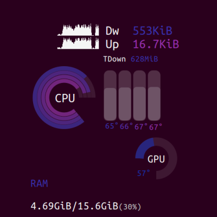Select the third core temperature bar

point(139,95)
